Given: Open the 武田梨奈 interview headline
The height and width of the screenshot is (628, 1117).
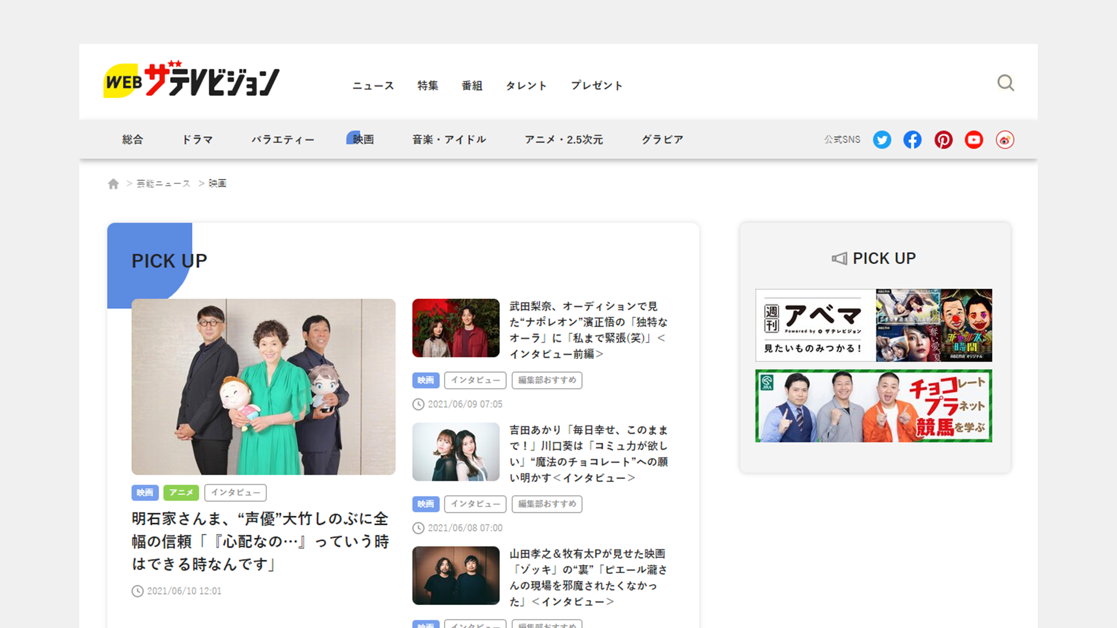Looking at the screenshot, I should tap(588, 330).
